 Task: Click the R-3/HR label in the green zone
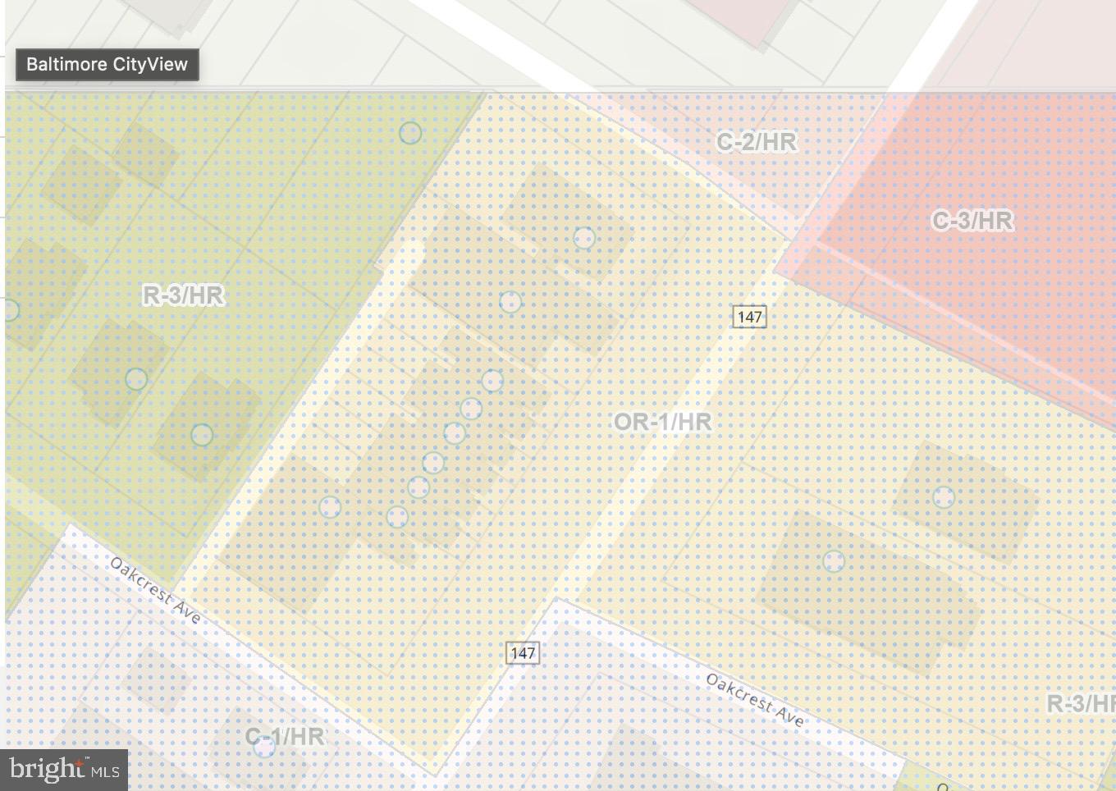(x=183, y=295)
